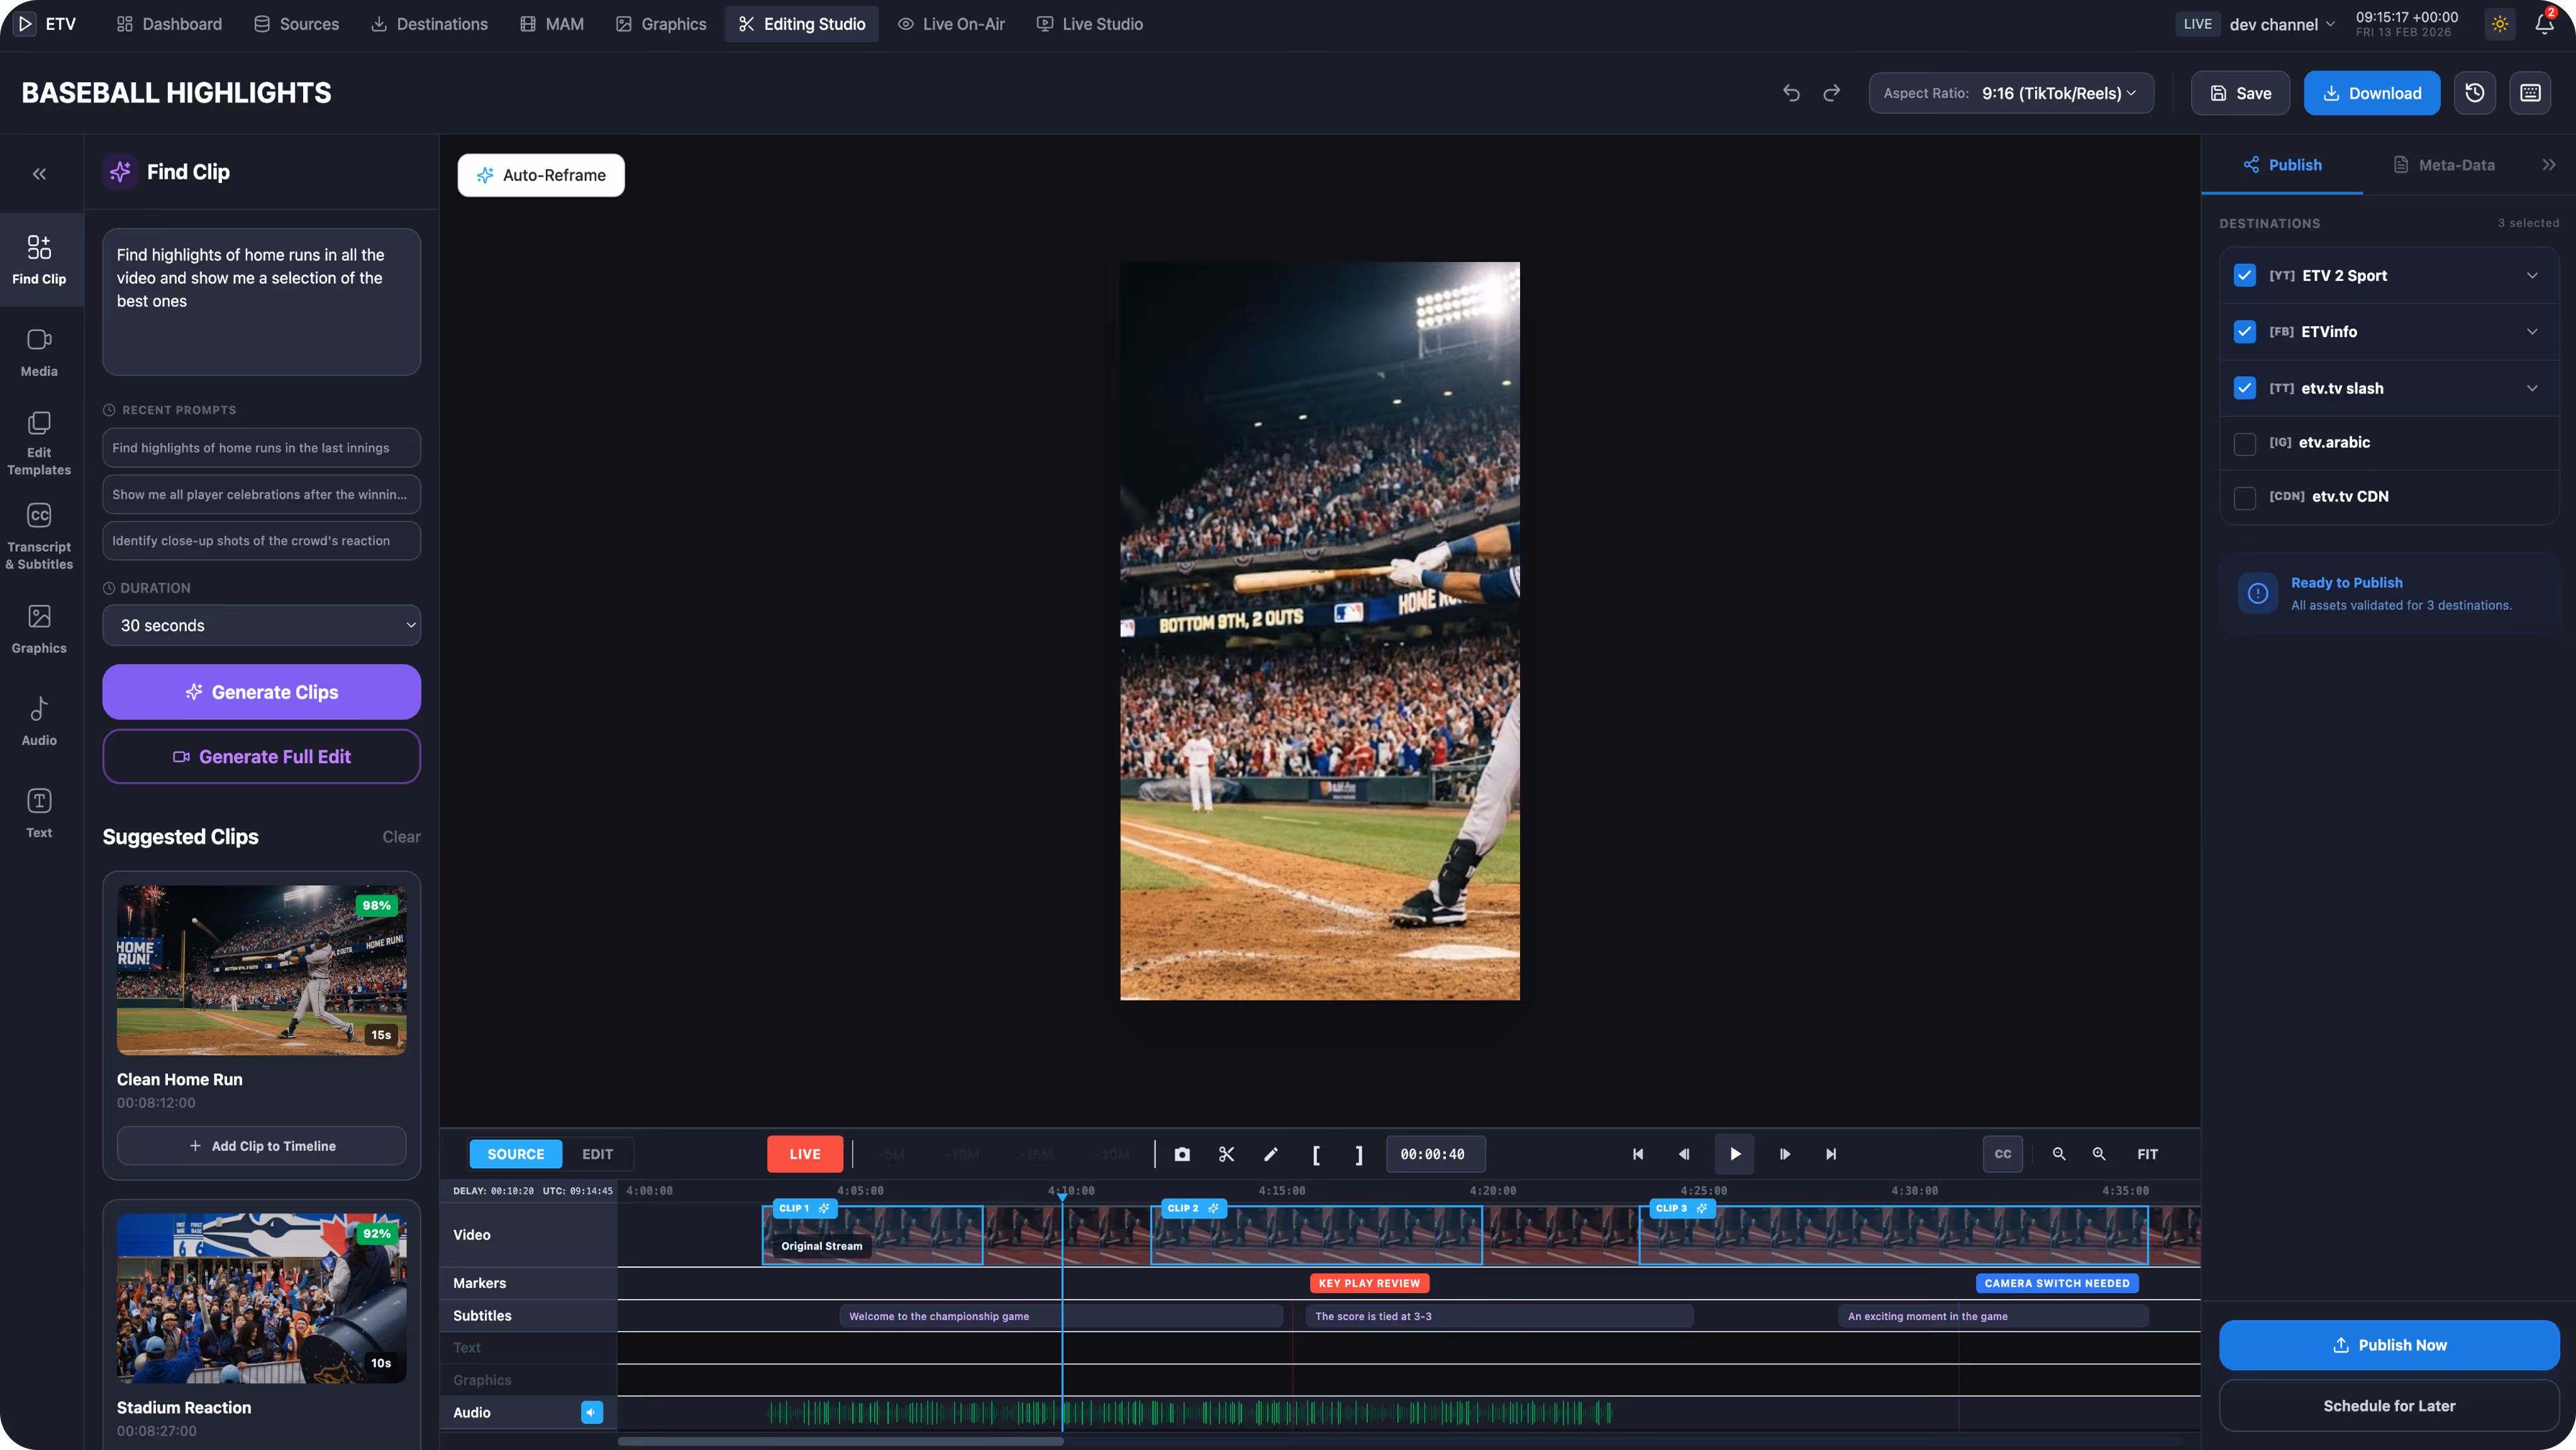Click Publish Now button
2576x1450 pixels.
[2389, 1345]
